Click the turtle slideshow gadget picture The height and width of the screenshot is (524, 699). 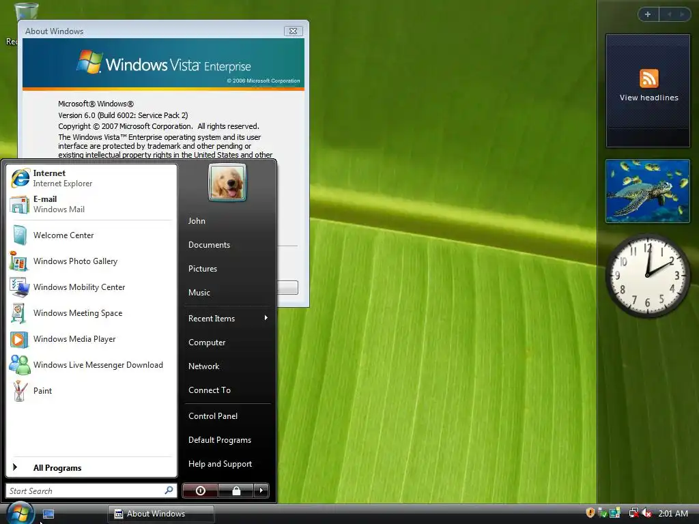[x=648, y=191]
